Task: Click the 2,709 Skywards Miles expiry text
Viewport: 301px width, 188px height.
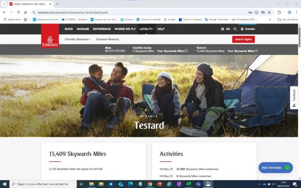Action: [x=76, y=169]
